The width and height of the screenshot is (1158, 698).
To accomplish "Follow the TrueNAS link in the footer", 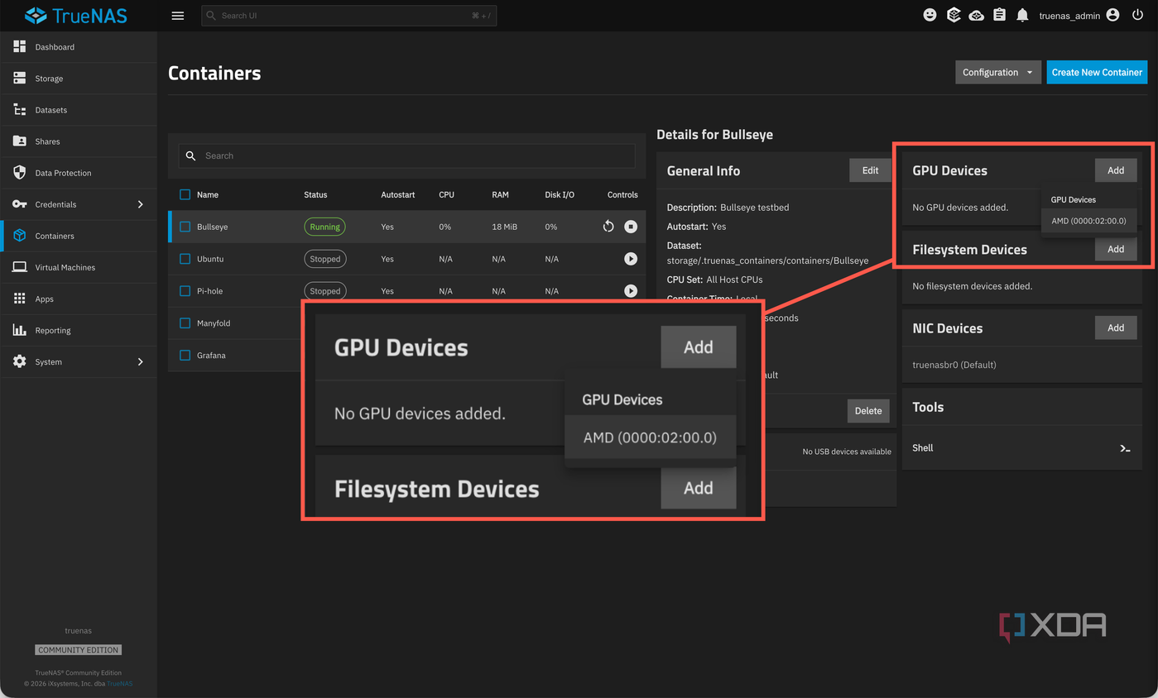I will pyautogui.click(x=119, y=684).
